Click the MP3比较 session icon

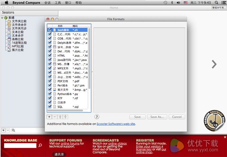click(x=9, y=46)
